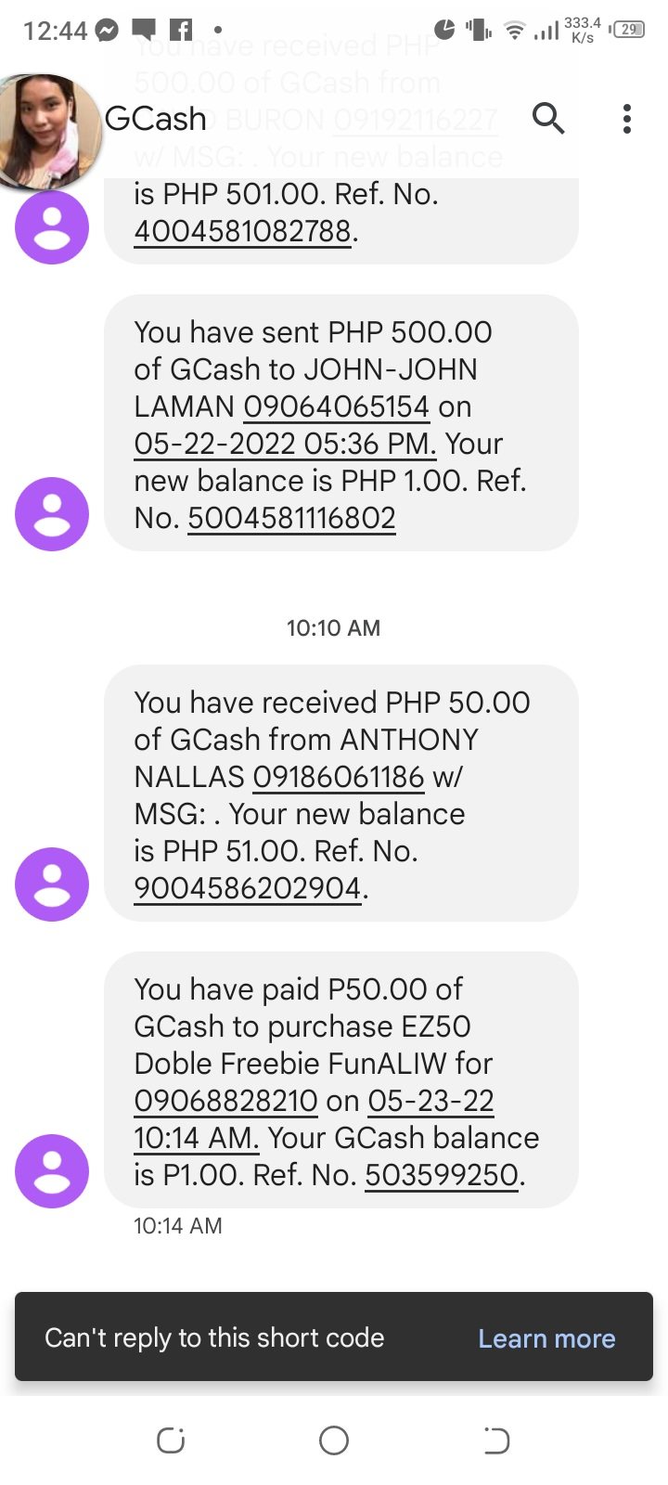
Task: Tap the 05-22-2022 05:36 PM date link
Action: coord(285,444)
